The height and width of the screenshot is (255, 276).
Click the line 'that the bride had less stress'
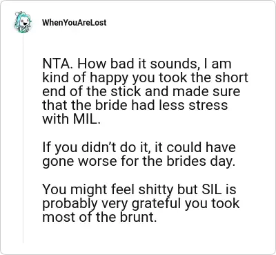(x=135, y=105)
